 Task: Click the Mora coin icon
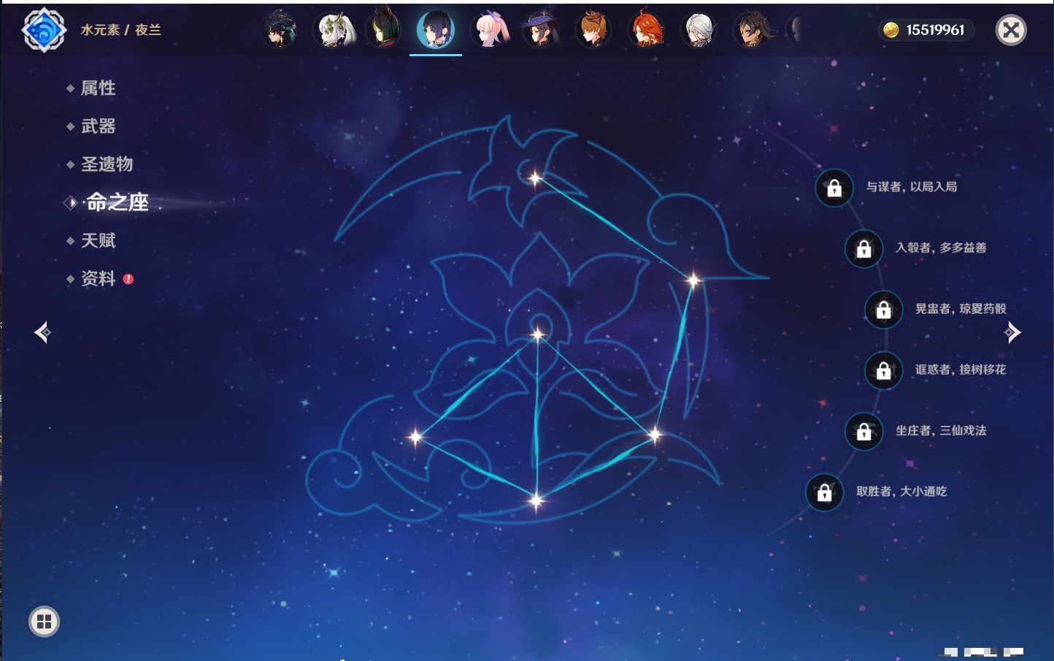[891, 30]
